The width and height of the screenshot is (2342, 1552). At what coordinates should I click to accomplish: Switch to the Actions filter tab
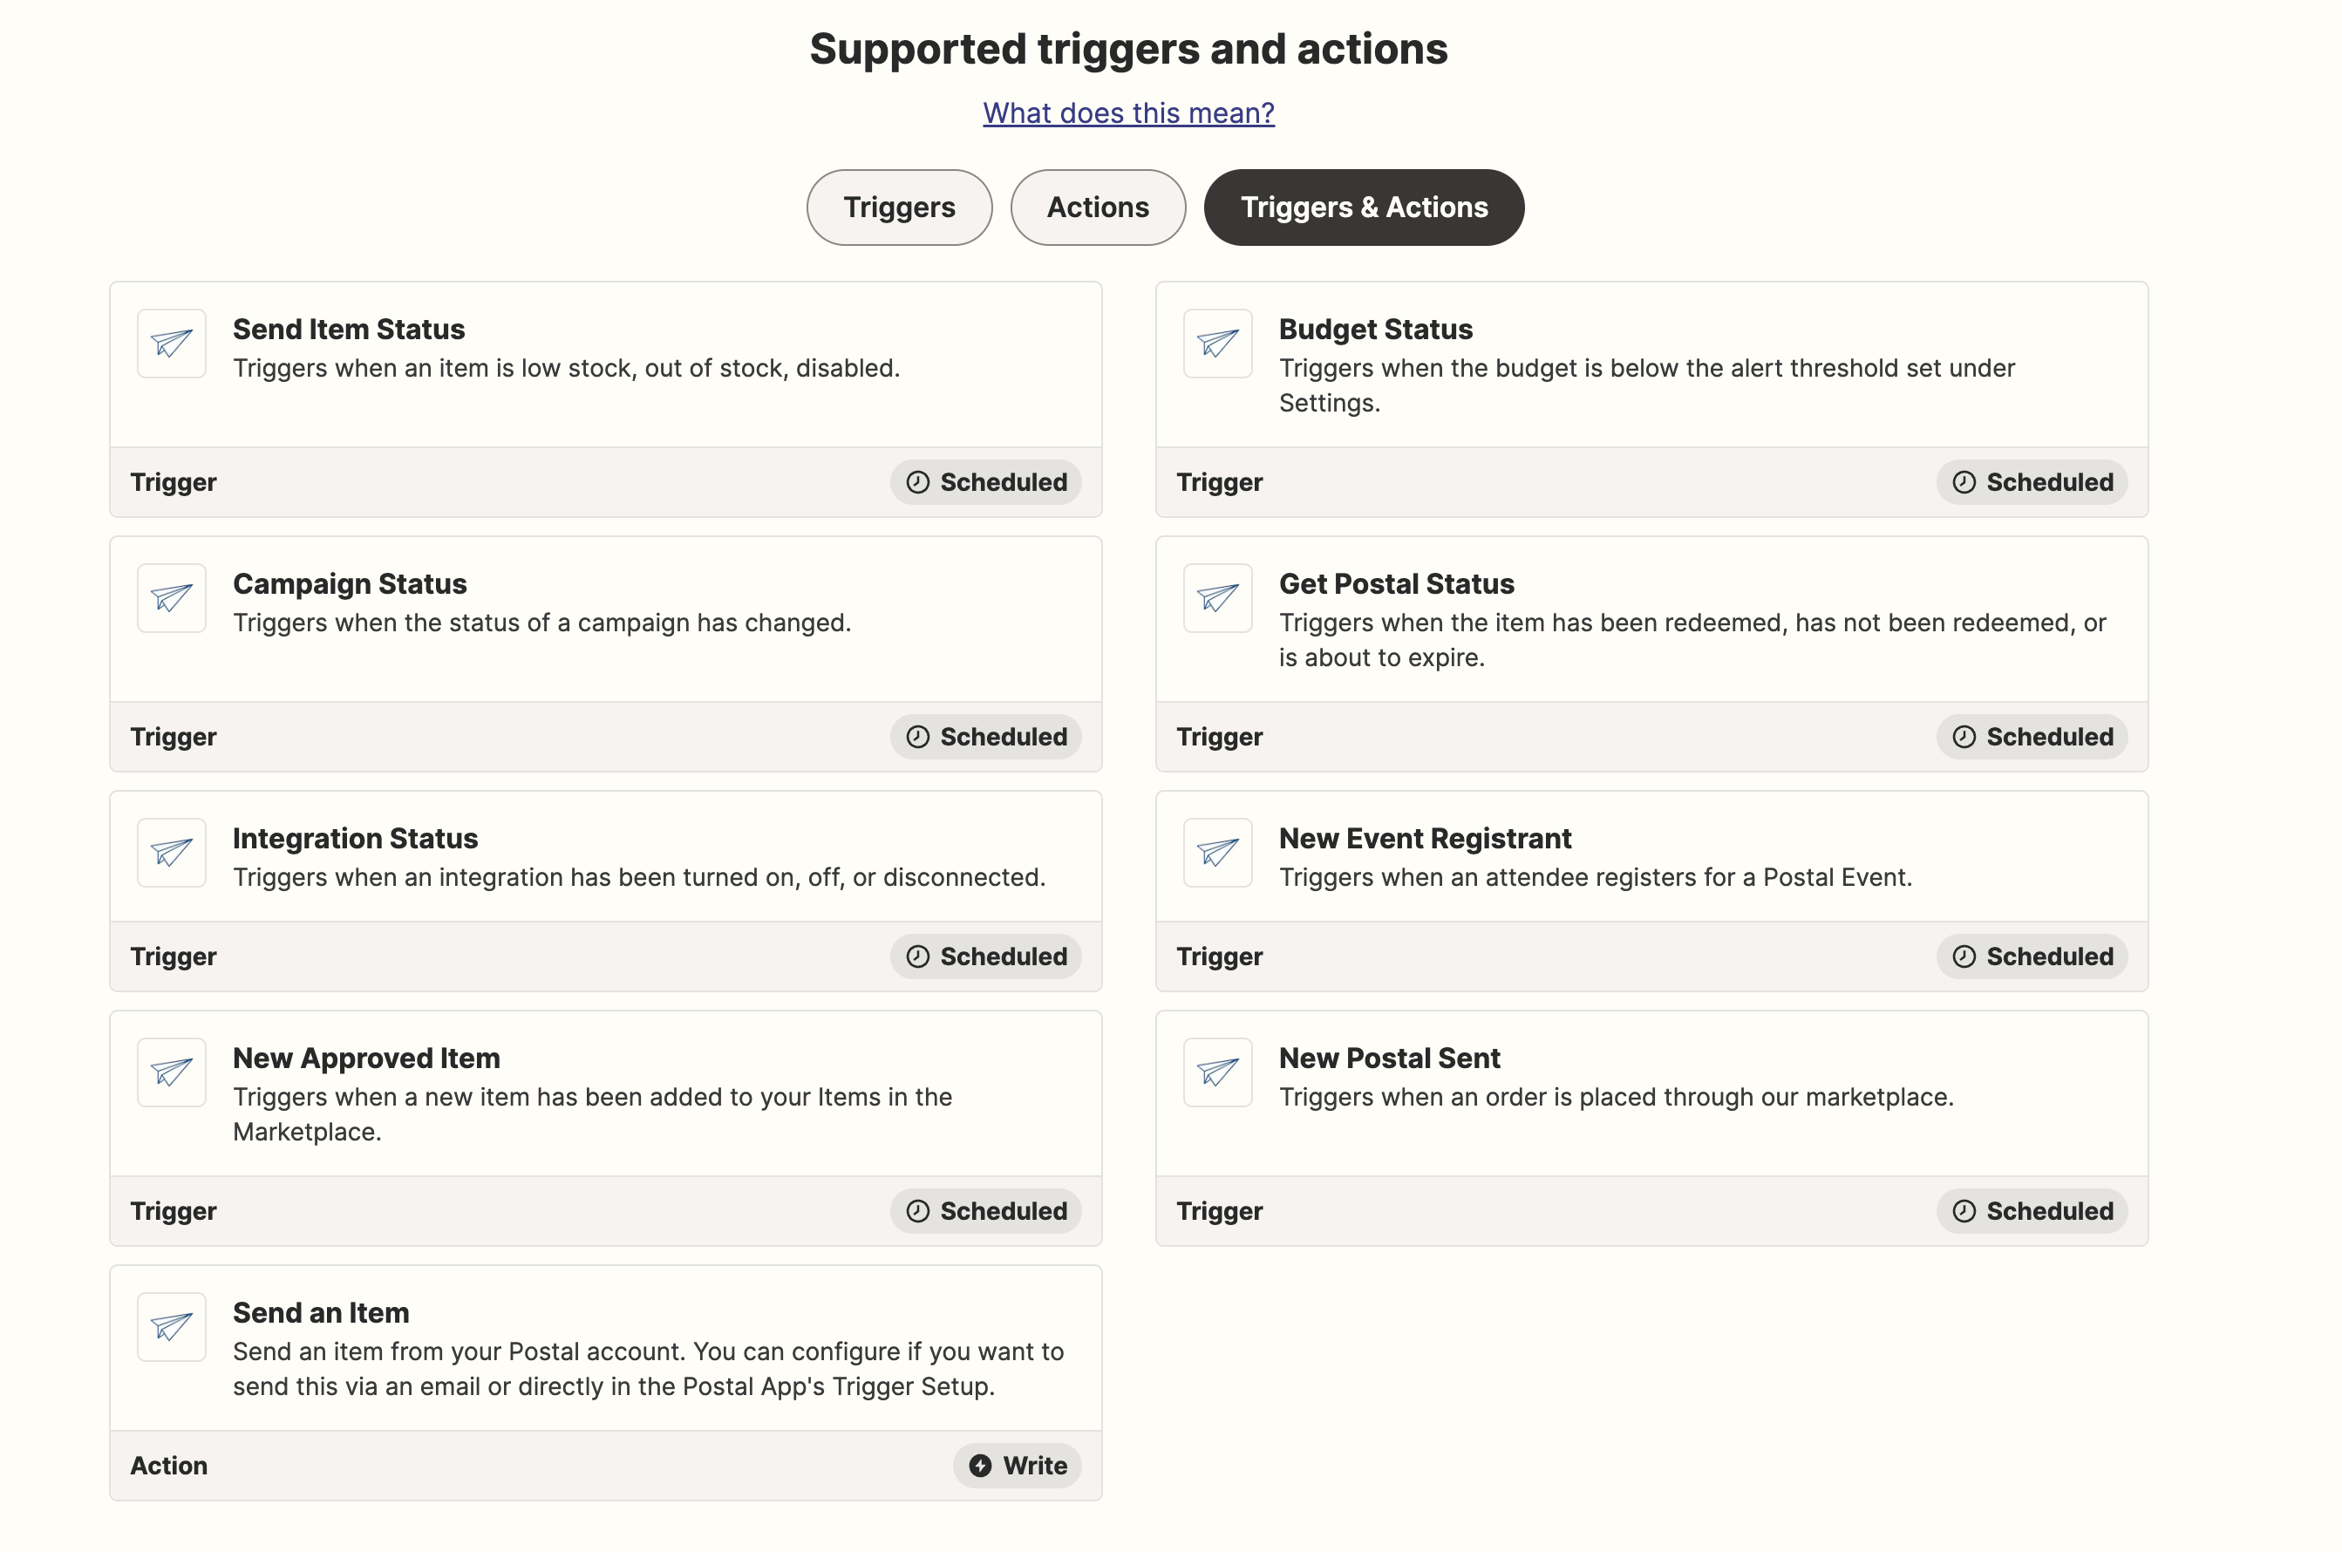(1098, 207)
